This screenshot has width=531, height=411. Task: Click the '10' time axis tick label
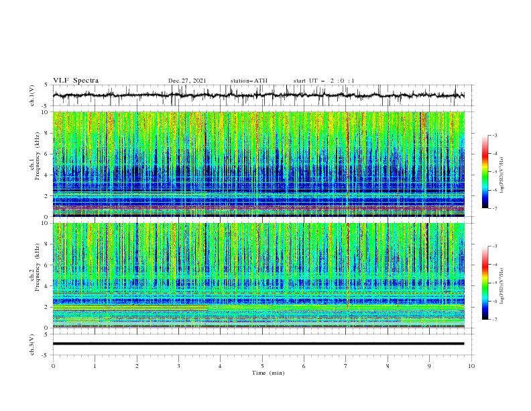[x=471, y=366]
